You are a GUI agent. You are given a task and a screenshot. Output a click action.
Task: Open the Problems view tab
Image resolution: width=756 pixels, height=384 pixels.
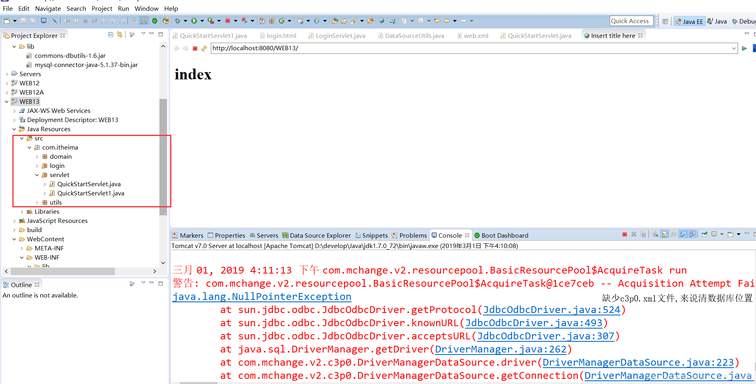[x=409, y=236]
